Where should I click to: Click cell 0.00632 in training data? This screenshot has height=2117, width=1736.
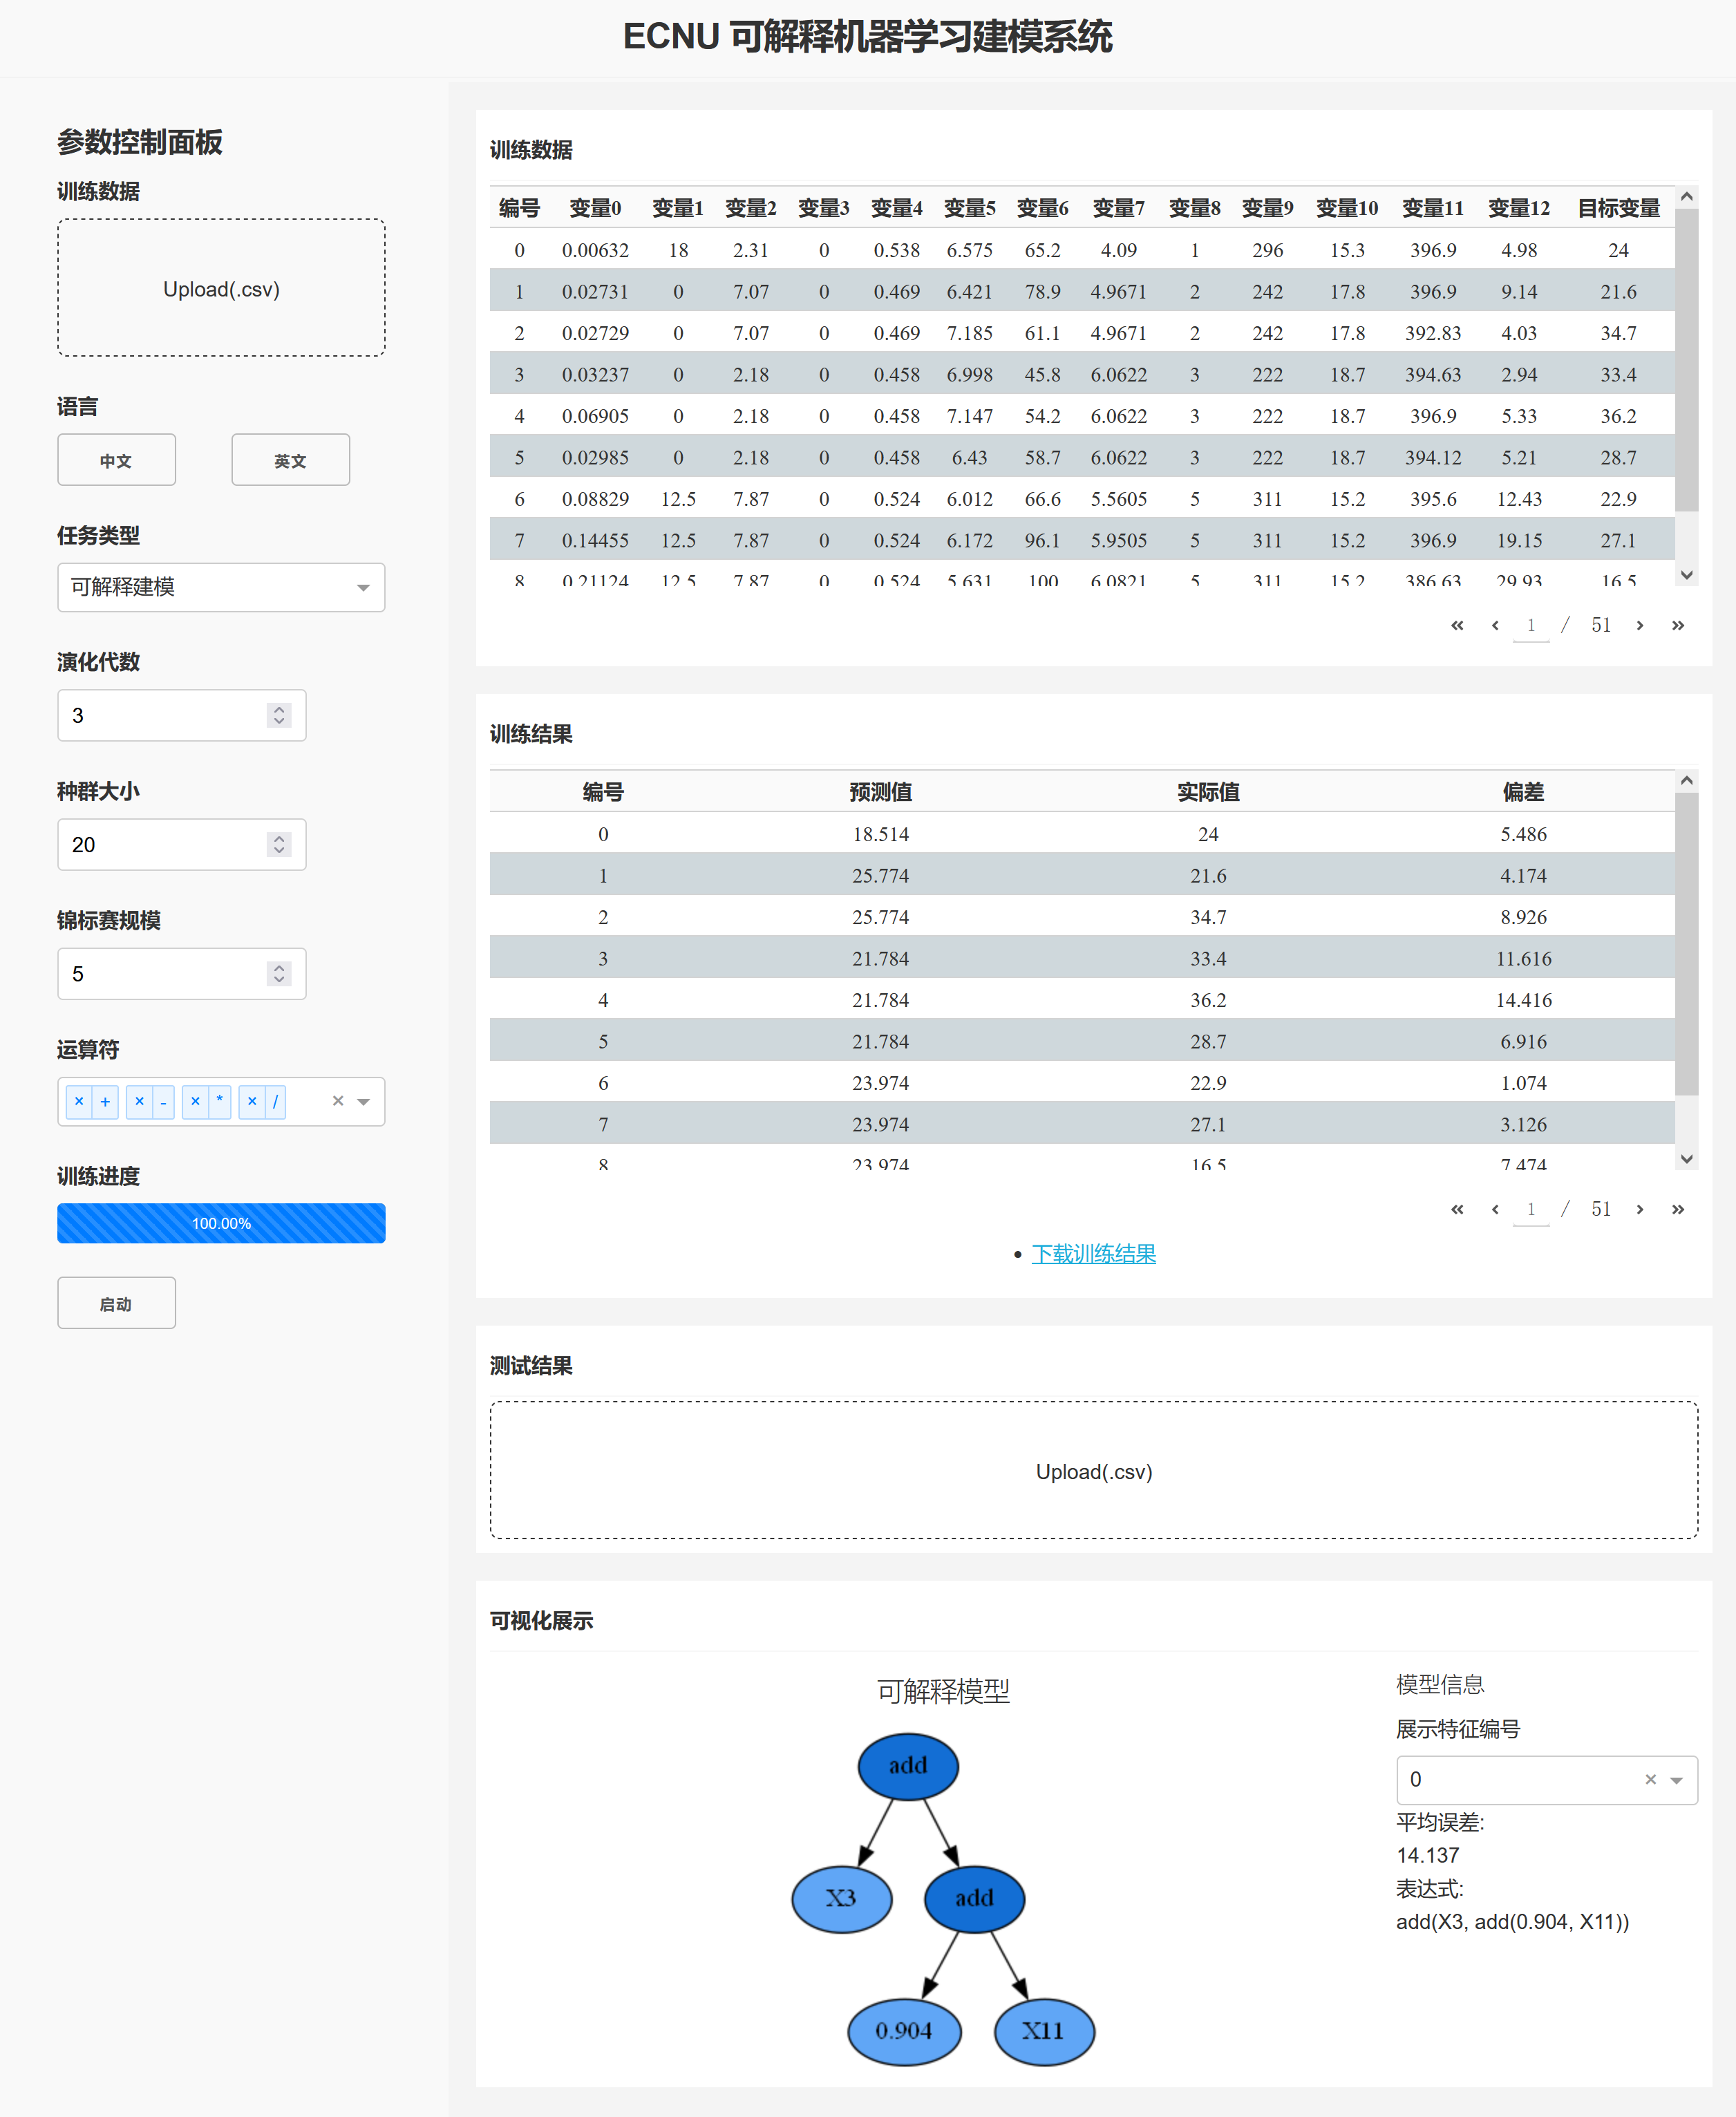(x=595, y=250)
